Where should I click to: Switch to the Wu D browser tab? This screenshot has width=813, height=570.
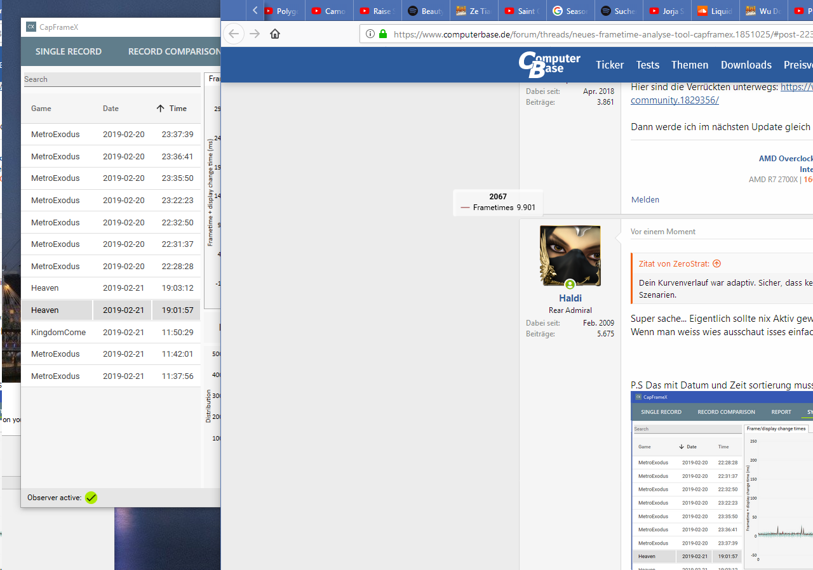[x=763, y=11]
